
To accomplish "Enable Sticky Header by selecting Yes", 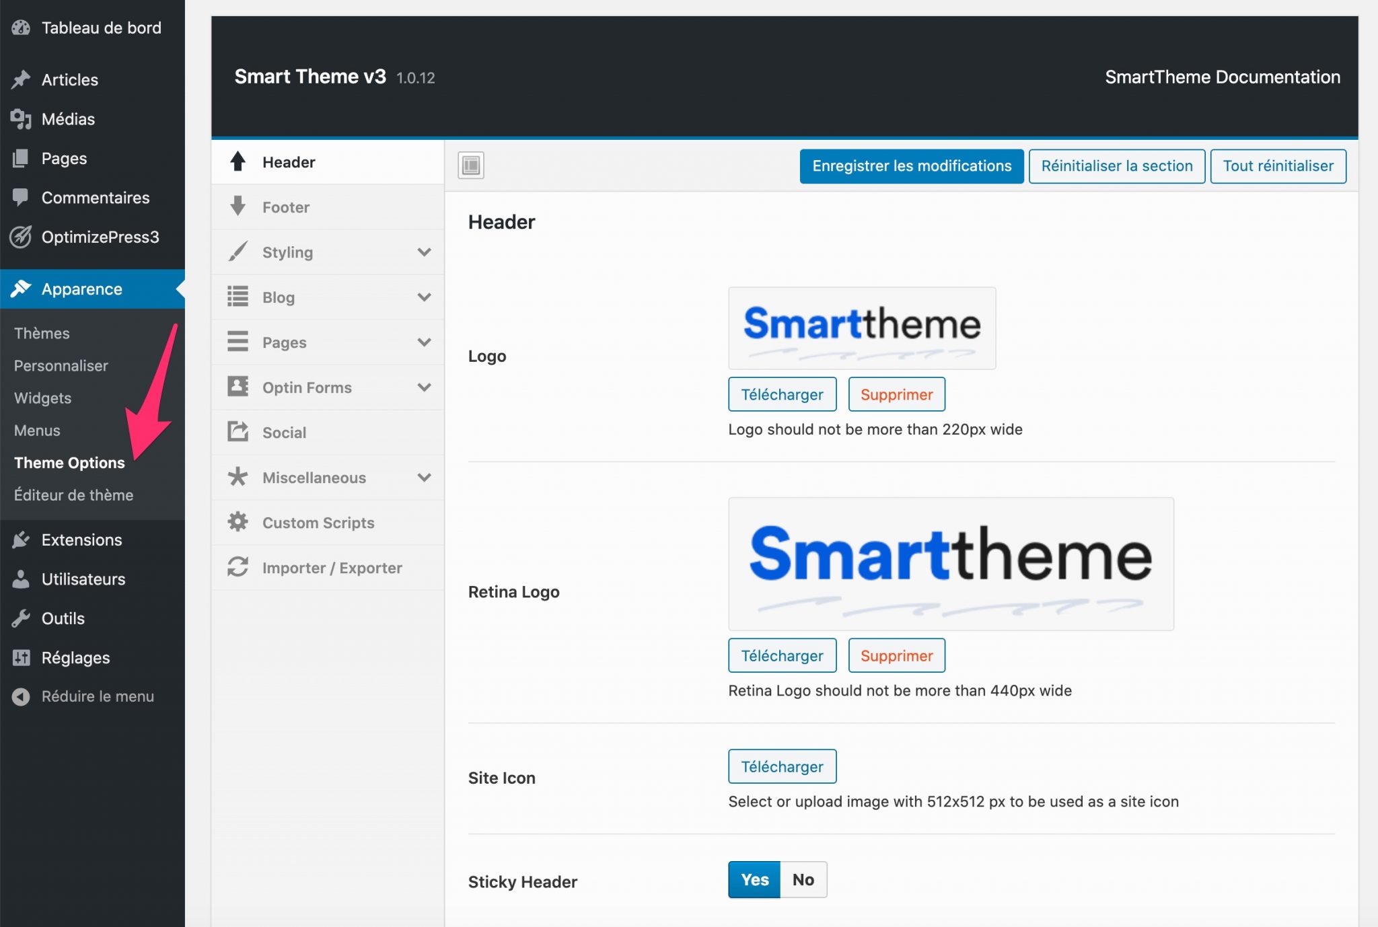I will click(x=753, y=879).
